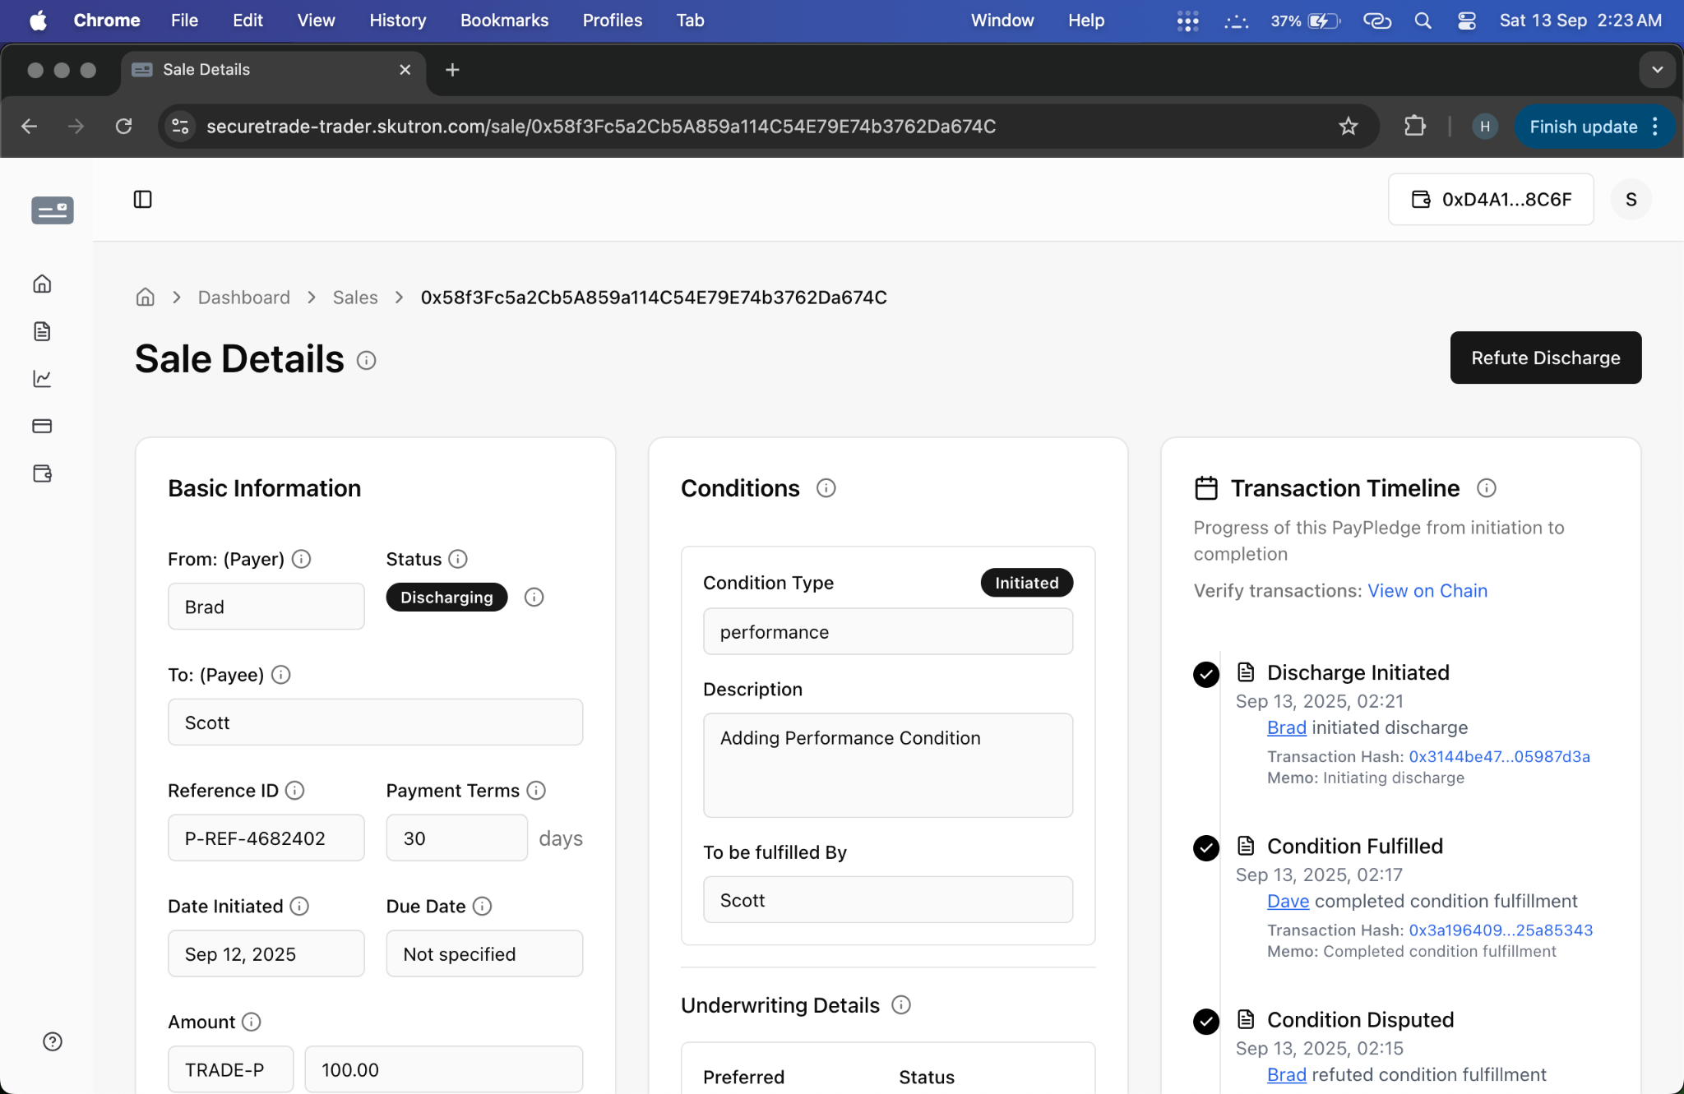The image size is (1684, 1094).
Task: Open the analytics chart icon in sidebar
Action: pos(42,378)
